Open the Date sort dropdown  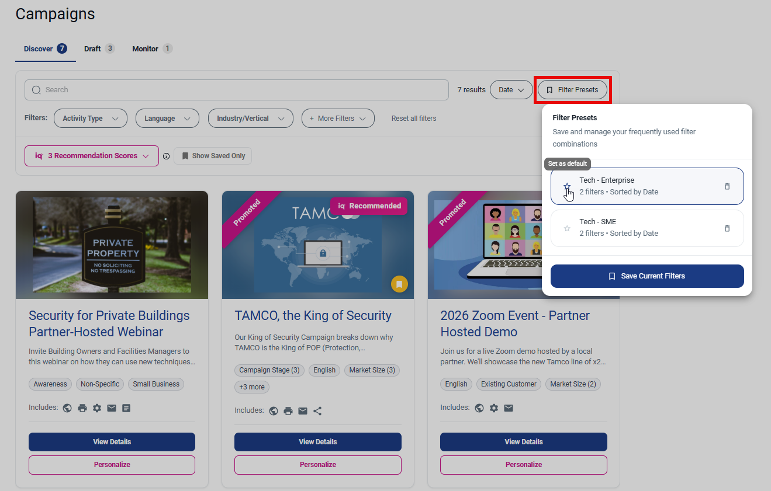coord(511,90)
